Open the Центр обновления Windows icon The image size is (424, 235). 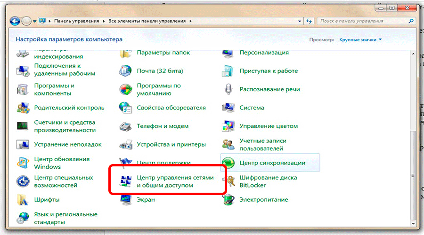click(x=23, y=163)
